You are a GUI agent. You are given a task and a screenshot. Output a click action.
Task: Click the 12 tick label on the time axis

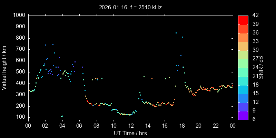pos(130,126)
